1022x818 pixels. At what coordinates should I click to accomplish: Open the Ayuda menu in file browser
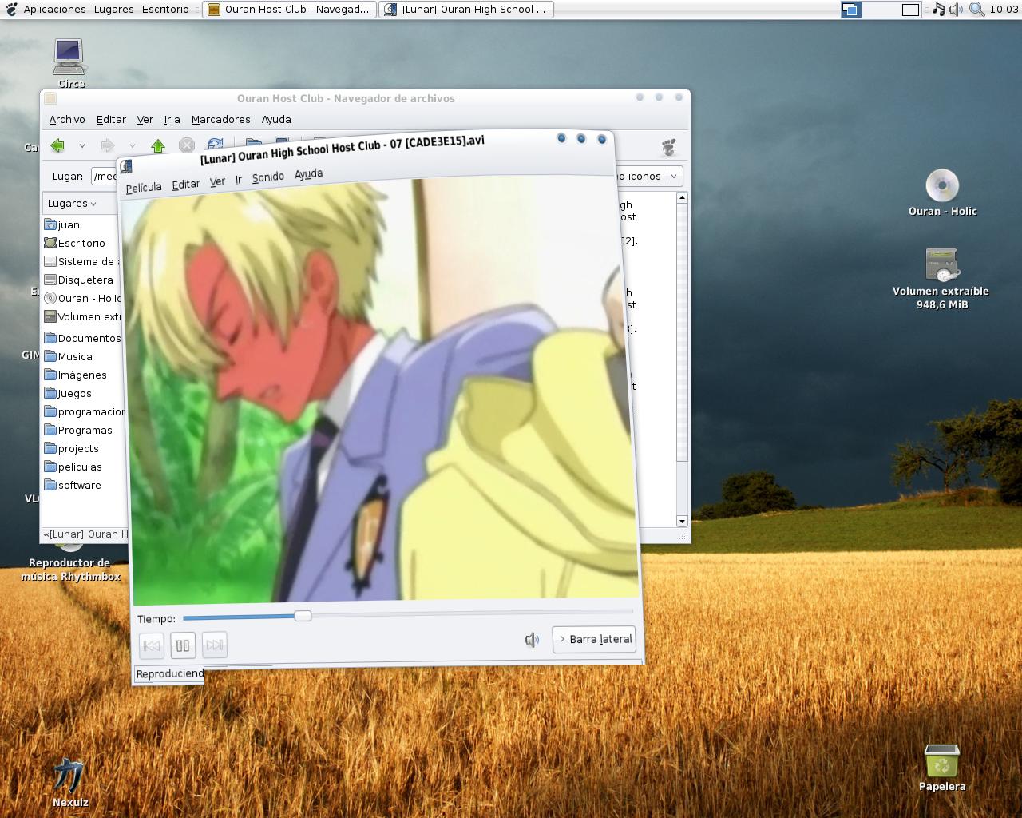276,119
